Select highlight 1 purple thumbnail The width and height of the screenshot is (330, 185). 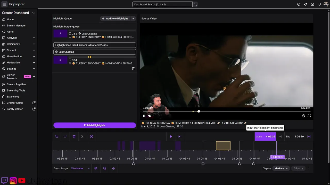pos(60,33)
